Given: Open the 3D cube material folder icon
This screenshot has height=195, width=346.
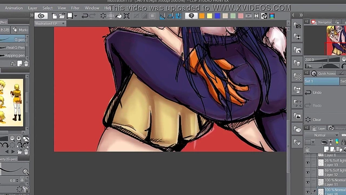Looking at the screenshot, I should pyautogui.click(x=297, y=129).
